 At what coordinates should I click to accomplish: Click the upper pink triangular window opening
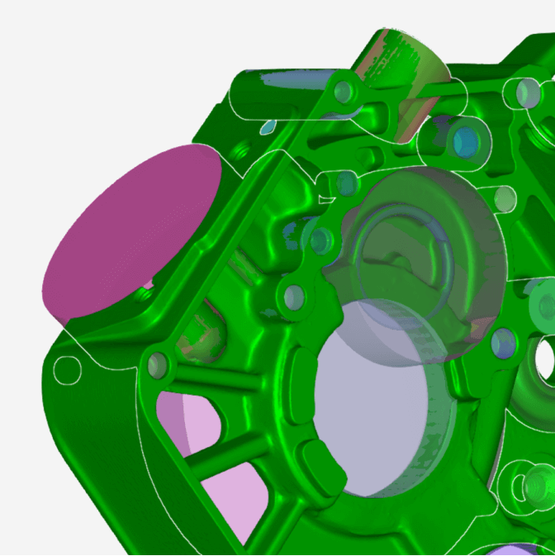183,417
